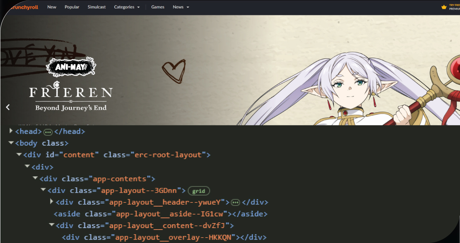Collapse the app-contents div node
Image resolution: width=460 pixels, height=243 pixels.
pos(35,178)
